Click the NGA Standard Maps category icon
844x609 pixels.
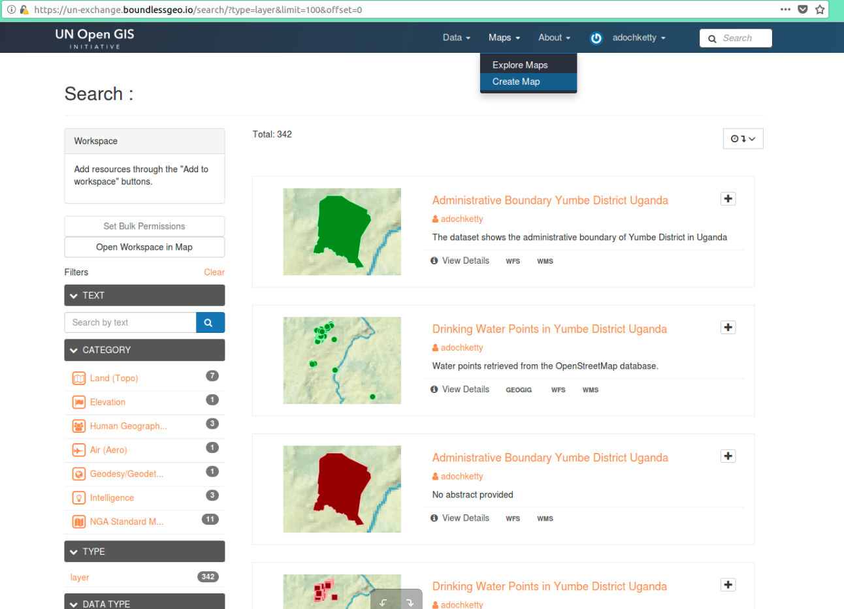(x=78, y=522)
